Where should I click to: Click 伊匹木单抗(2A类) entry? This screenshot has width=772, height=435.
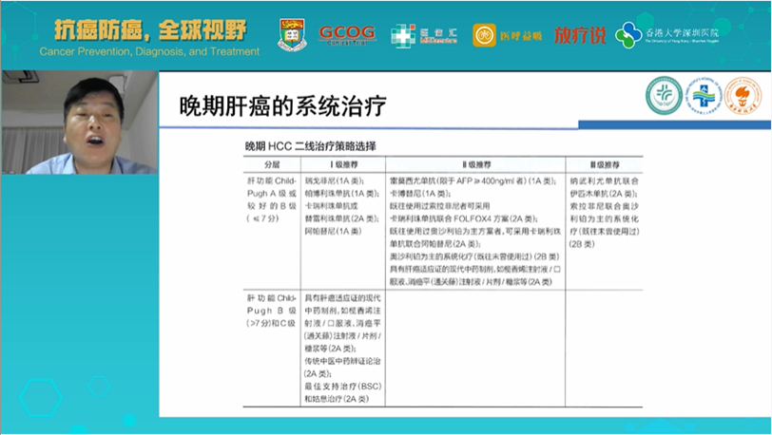(604, 194)
